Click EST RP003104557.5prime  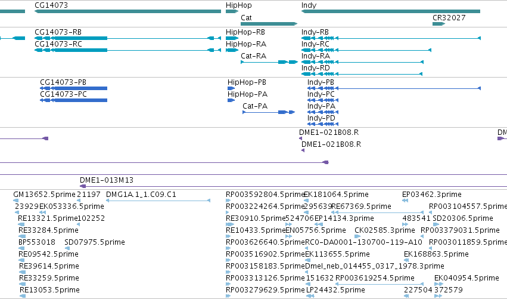(468, 206)
